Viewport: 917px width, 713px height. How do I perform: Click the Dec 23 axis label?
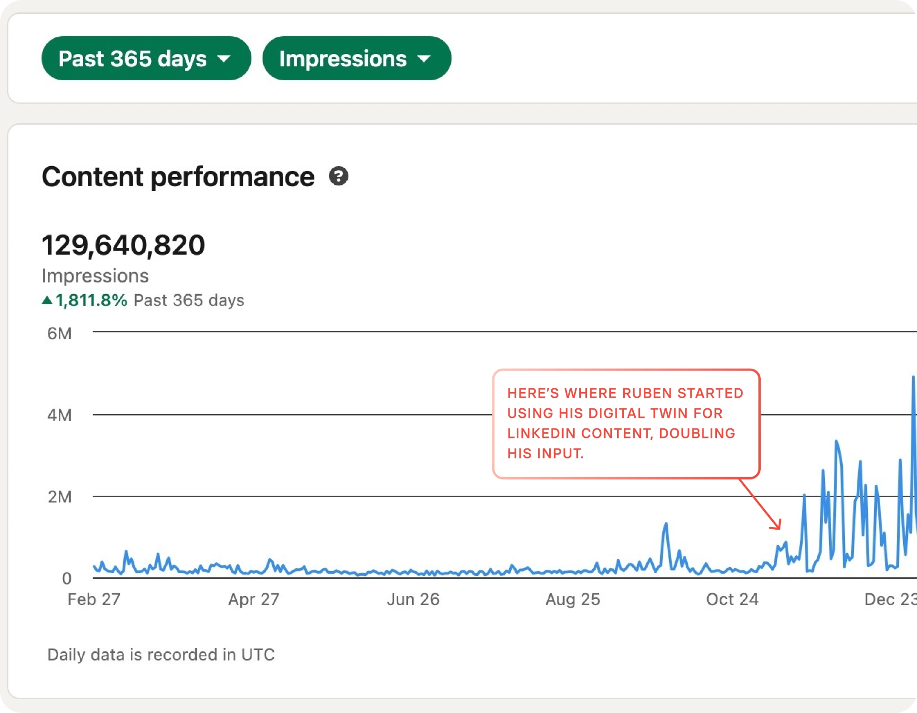[x=890, y=599]
